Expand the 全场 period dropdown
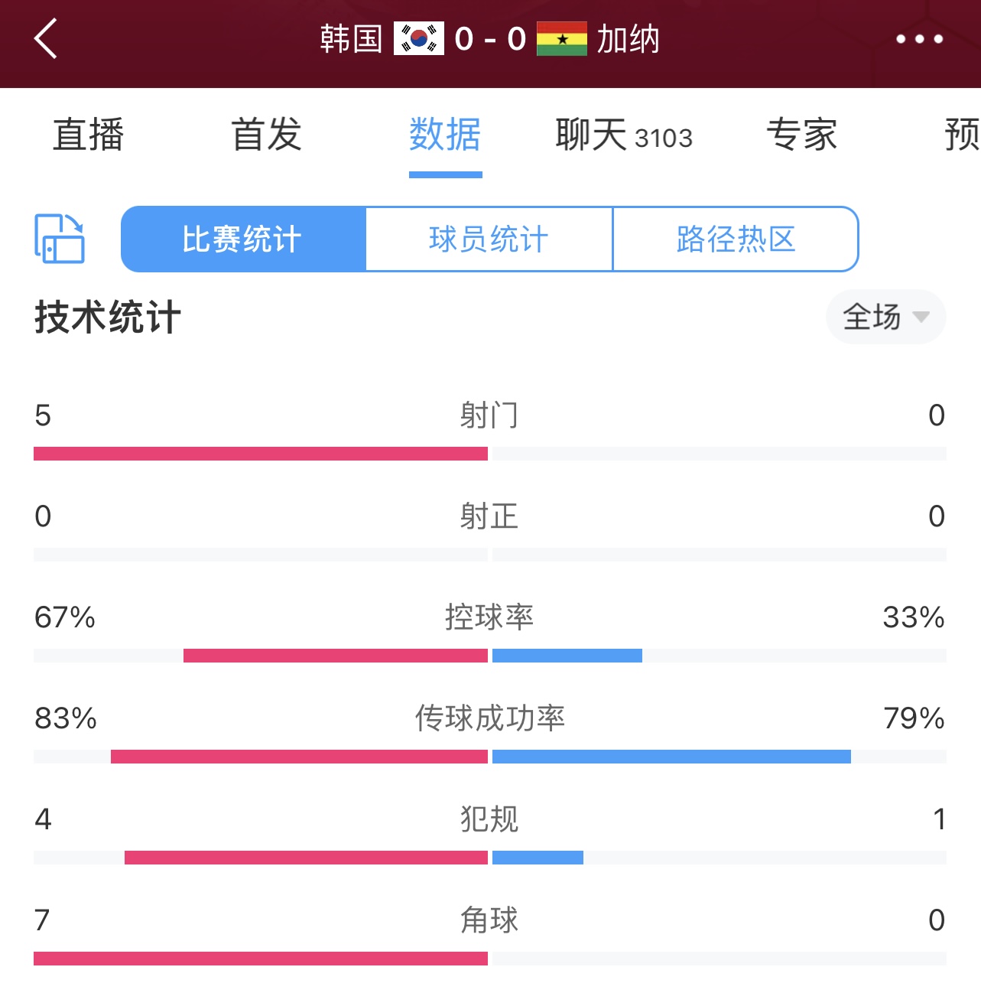 pos(885,317)
